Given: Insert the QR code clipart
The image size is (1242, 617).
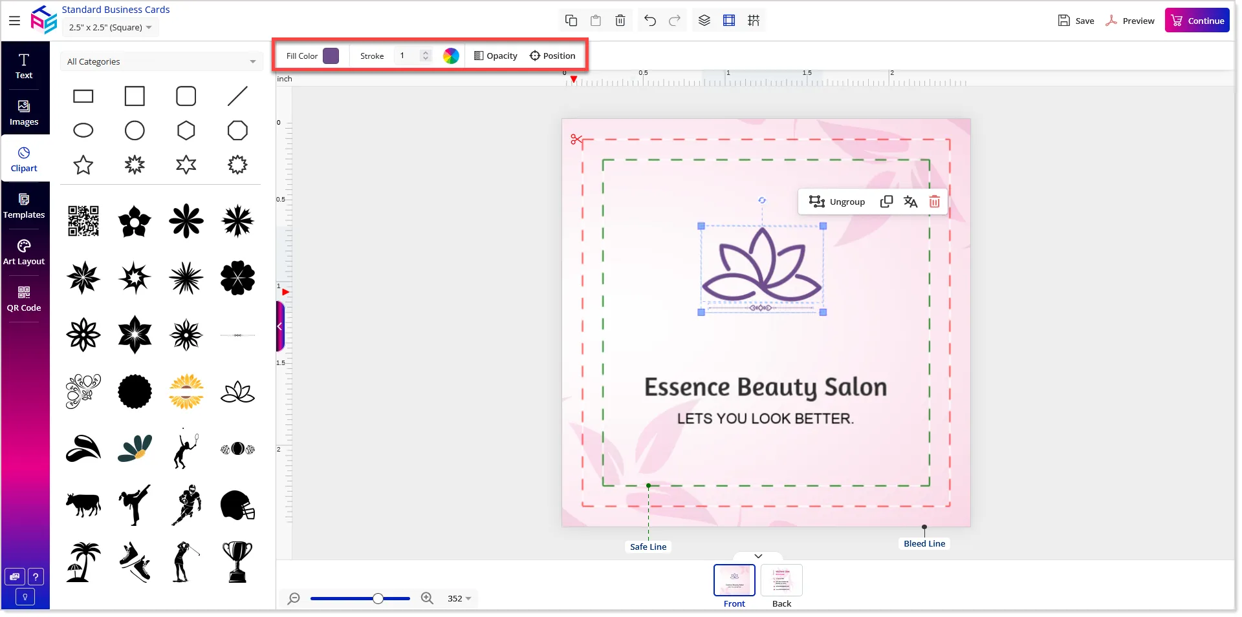Looking at the screenshot, I should point(83,221).
